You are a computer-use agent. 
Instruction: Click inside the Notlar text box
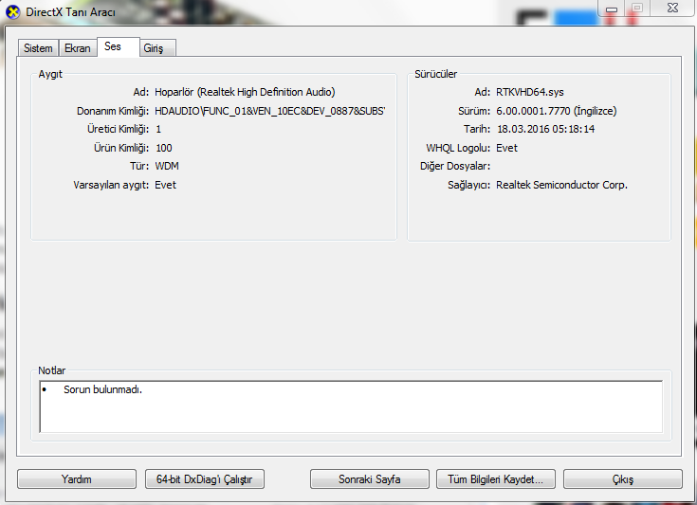coord(351,406)
